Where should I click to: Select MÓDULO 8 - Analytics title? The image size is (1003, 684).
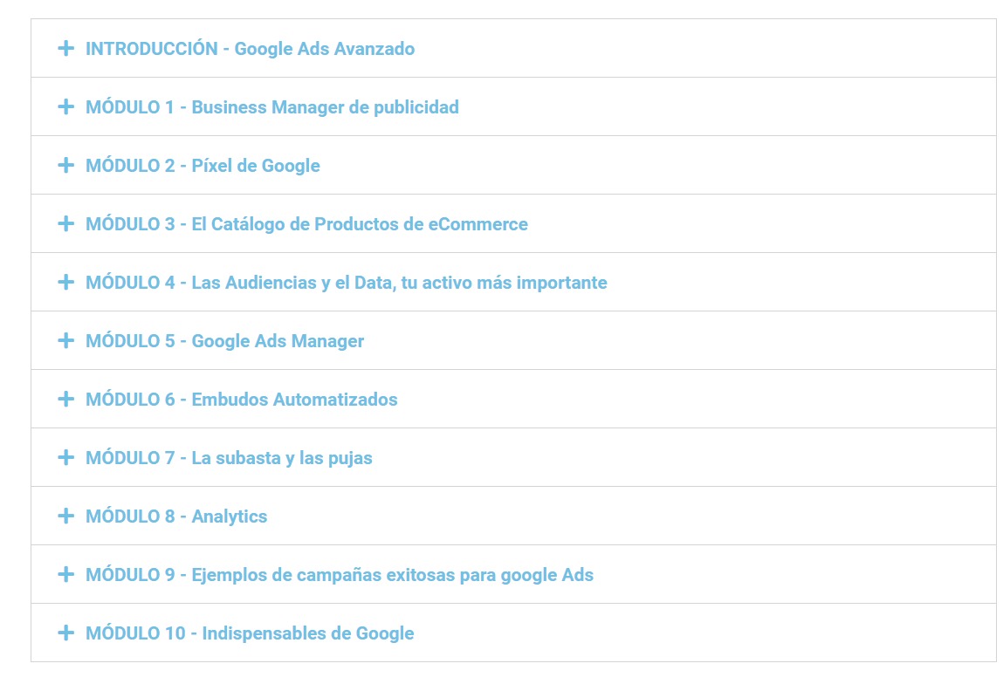(176, 516)
